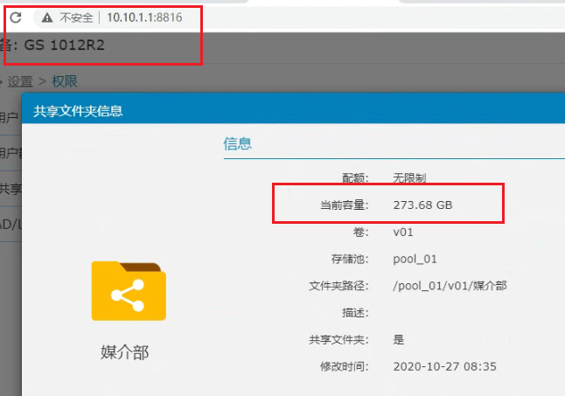Click the 媒介部 folder name label
The height and width of the screenshot is (396, 565).
[125, 352]
